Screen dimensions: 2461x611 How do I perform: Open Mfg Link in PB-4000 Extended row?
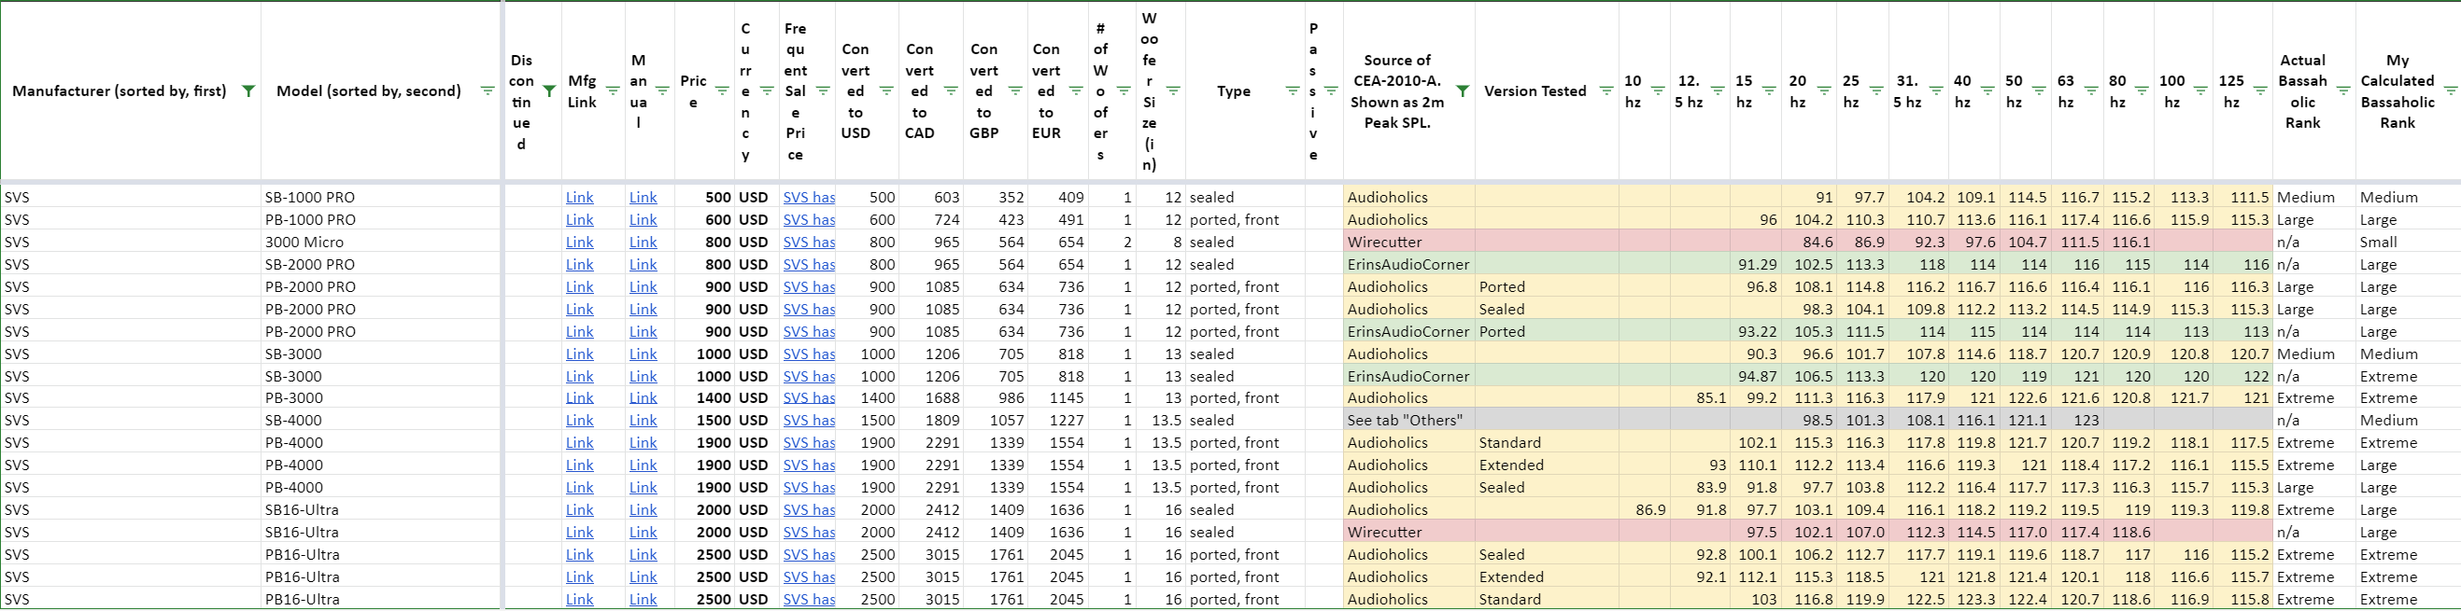tap(580, 465)
